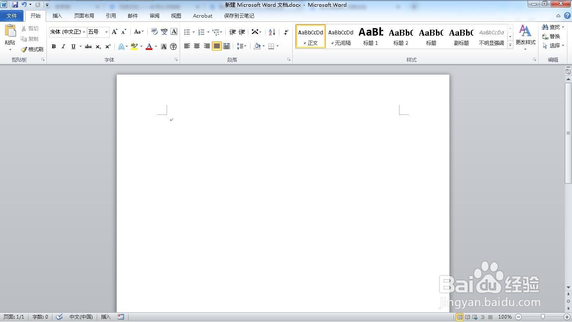This screenshot has height=322, width=572.
Task: Switch to the Acrobat tab
Action: [203, 16]
